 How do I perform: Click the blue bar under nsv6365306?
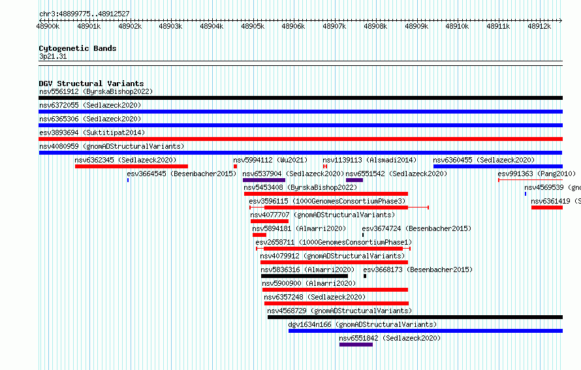(300, 125)
